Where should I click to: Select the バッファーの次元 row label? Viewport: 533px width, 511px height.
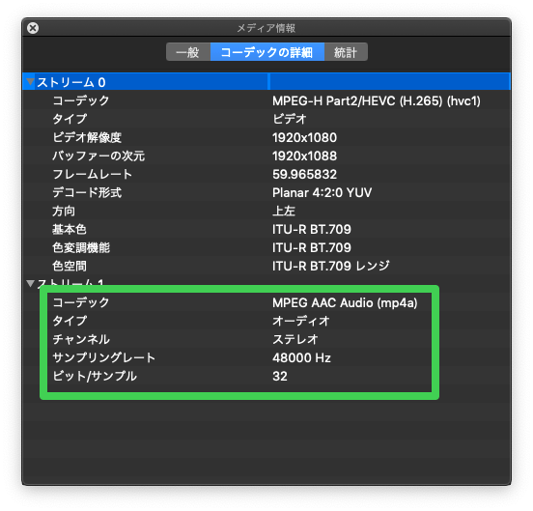pyautogui.click(x=98, y=156)
